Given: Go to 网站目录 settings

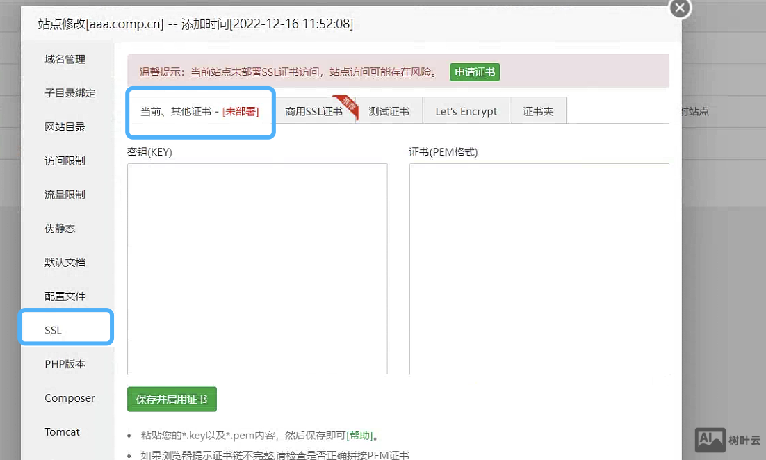Looking at the screenshot, I should pos(65,127).
